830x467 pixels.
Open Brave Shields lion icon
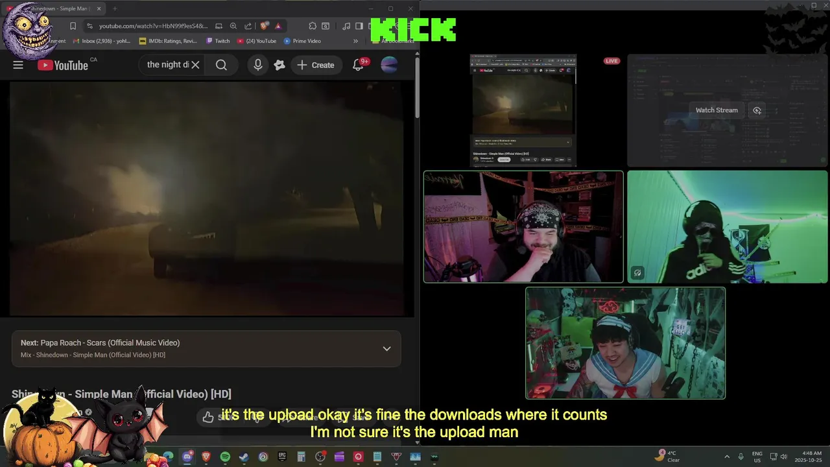264,26
